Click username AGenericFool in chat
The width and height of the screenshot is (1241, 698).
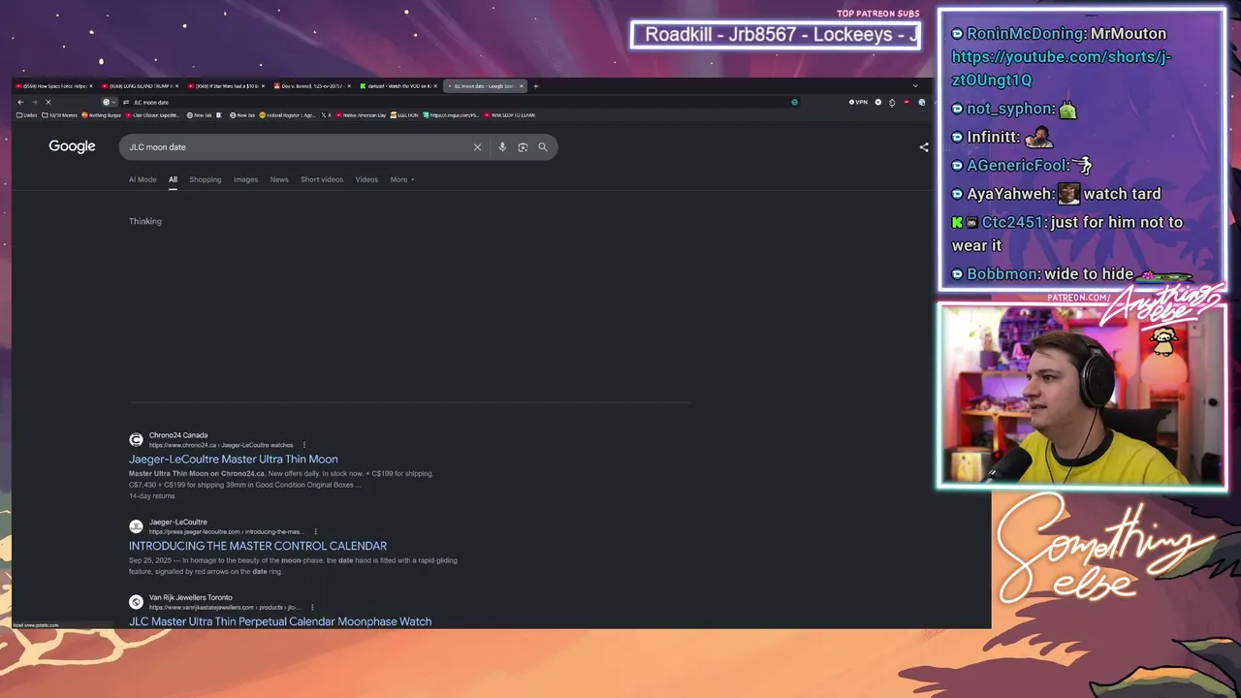coord(1017,166)
